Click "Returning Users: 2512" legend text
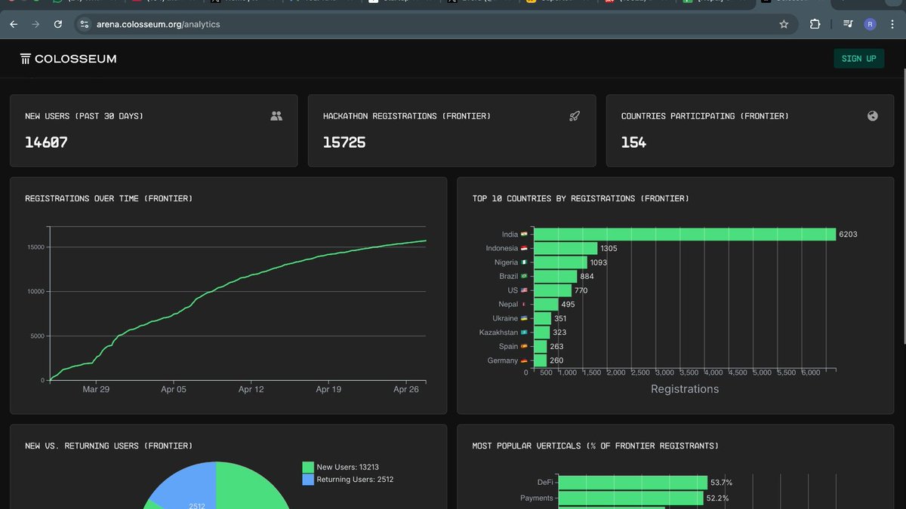 point(355,480)
